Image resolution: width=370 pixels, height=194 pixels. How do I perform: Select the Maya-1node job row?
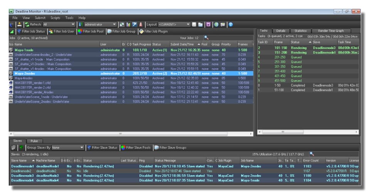tap(131, 50)
